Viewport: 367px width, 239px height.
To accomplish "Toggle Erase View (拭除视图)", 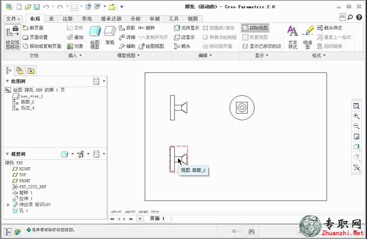I will 255,28.
